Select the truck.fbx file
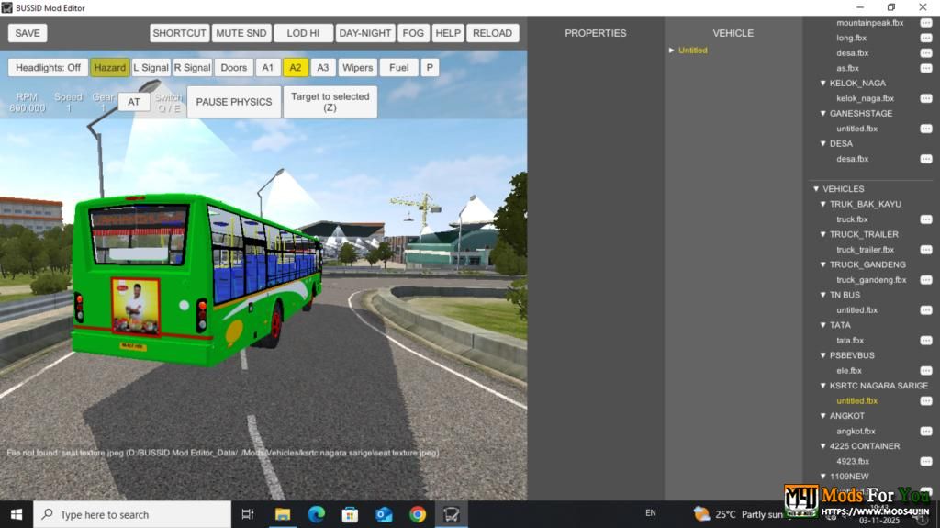Image resolution: width=940 pixels, height=528 pixels. pyautogui.click(x=852, y=219)
